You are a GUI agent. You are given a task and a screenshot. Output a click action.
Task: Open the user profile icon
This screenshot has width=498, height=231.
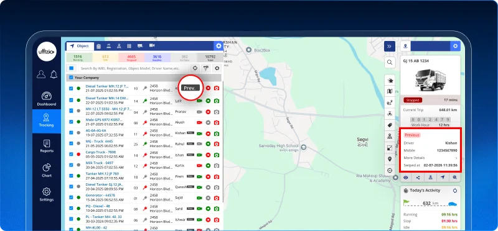pyautogui.click(x=41, y=74)
